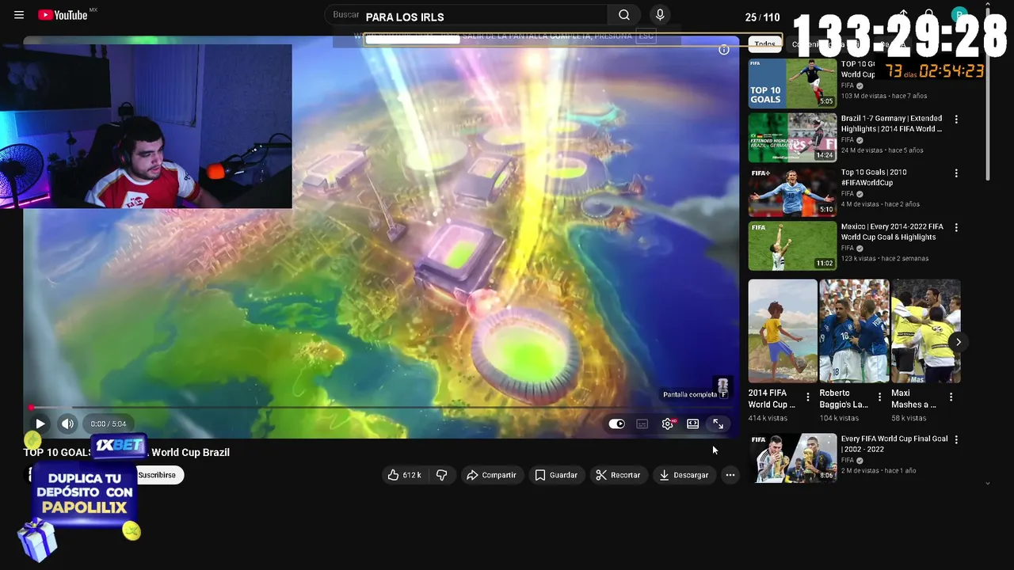Viewport: 1014px width, 570px height.
Task: Mute the video volume
Action: pyautogui.click(x=67, y=424)
